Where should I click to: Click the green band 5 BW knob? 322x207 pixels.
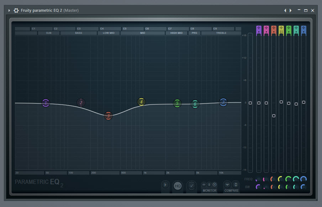pyautogui.click(x=288, y=187)
